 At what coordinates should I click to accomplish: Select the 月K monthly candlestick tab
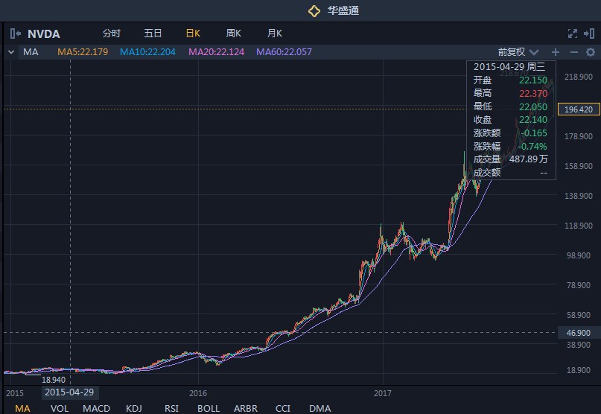tap(275, 34)
